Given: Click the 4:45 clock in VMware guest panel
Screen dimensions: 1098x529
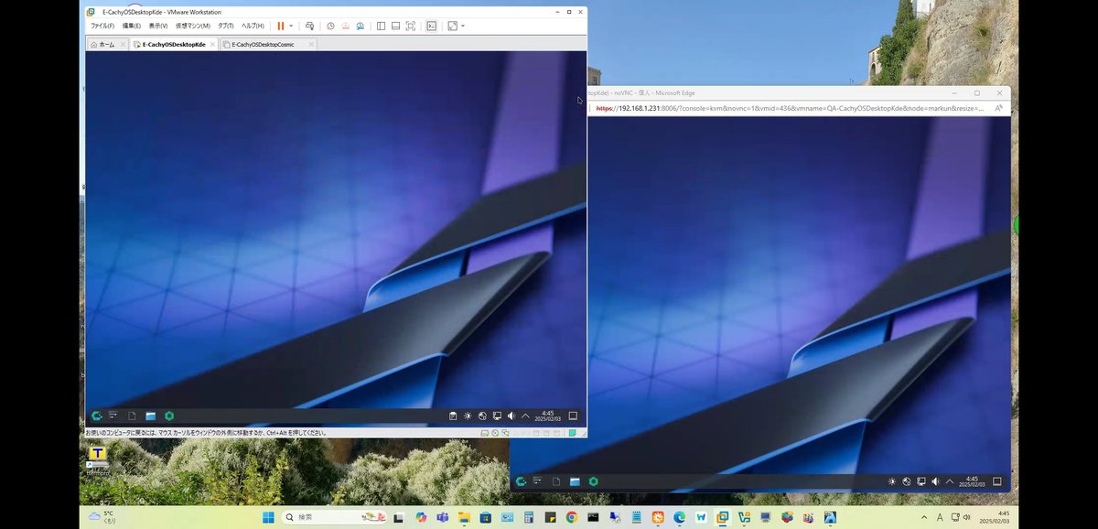Looking at the screenshot, I should click(x=547, y=416).
